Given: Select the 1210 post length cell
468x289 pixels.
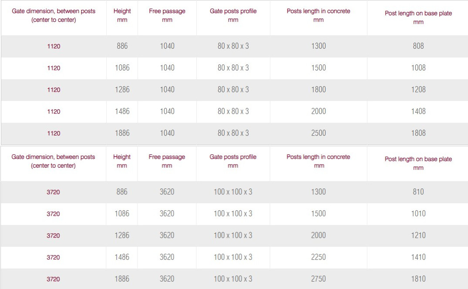Looking at the screenshot, I should coord(418,235).
